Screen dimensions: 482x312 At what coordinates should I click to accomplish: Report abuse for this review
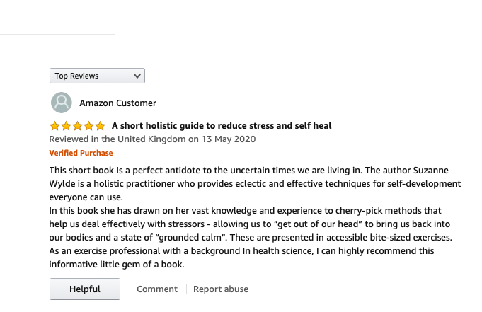pos(221,289)
